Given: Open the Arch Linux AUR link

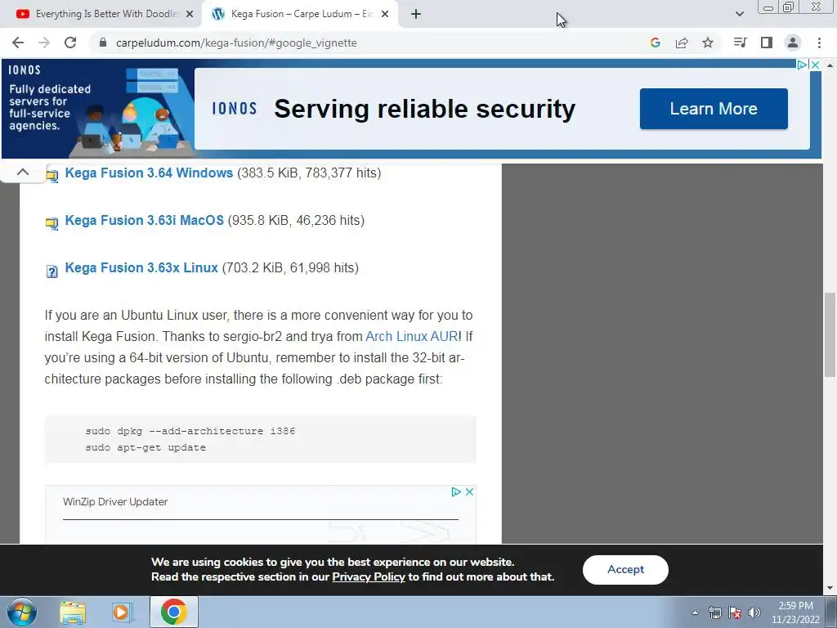Looking at the screenshot, I should pyautogui.click(x=412, y=336).
